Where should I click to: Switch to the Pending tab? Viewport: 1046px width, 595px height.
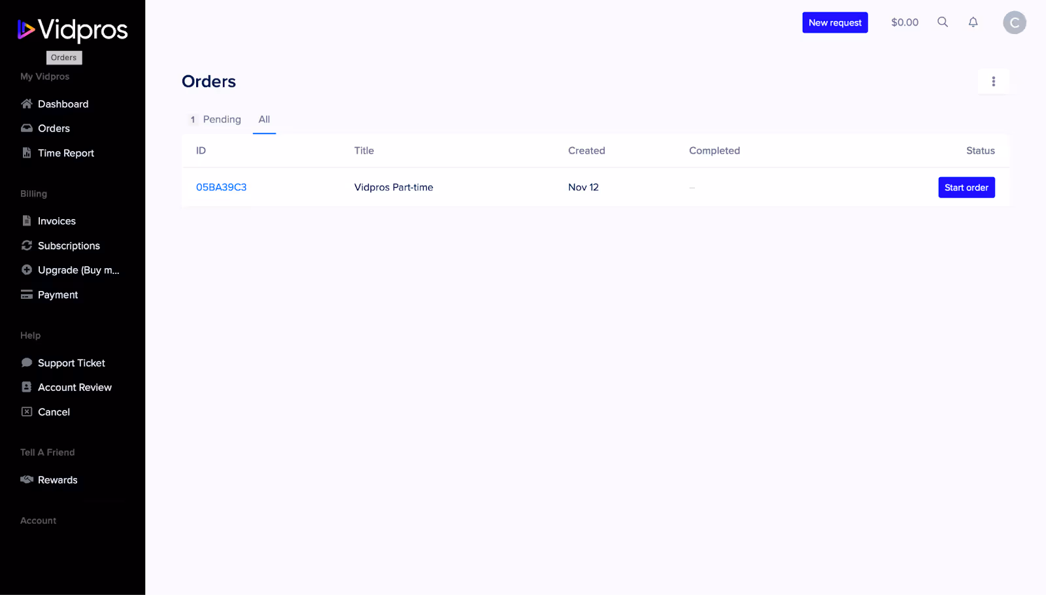coord(222,120)
